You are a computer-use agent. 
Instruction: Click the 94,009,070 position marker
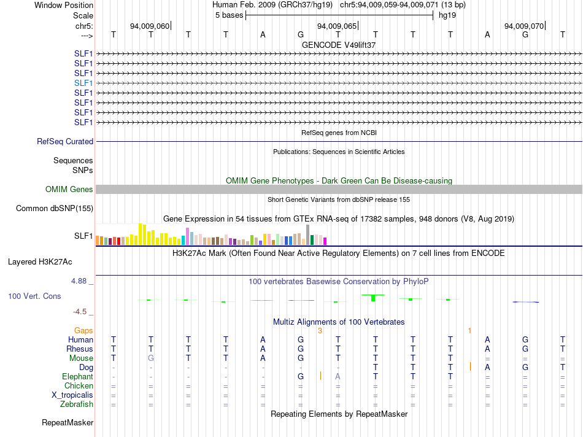(x=524, y=26)
